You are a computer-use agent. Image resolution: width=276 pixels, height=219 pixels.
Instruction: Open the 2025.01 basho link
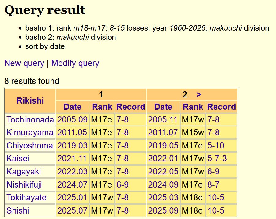[x=72, y=198]
